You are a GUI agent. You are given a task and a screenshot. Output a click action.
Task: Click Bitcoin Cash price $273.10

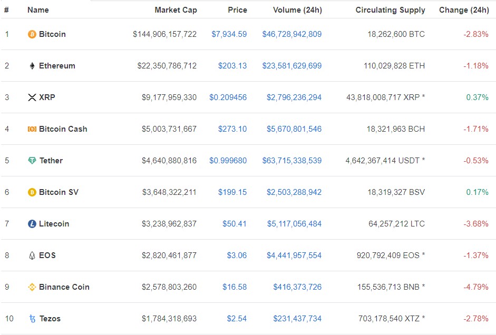(232, 129)
